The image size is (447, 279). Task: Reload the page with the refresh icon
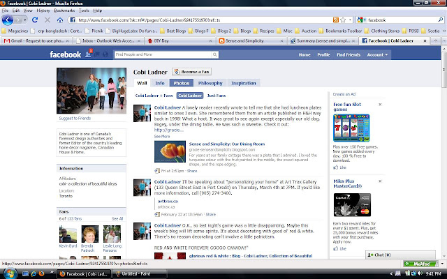click(35, 20)
